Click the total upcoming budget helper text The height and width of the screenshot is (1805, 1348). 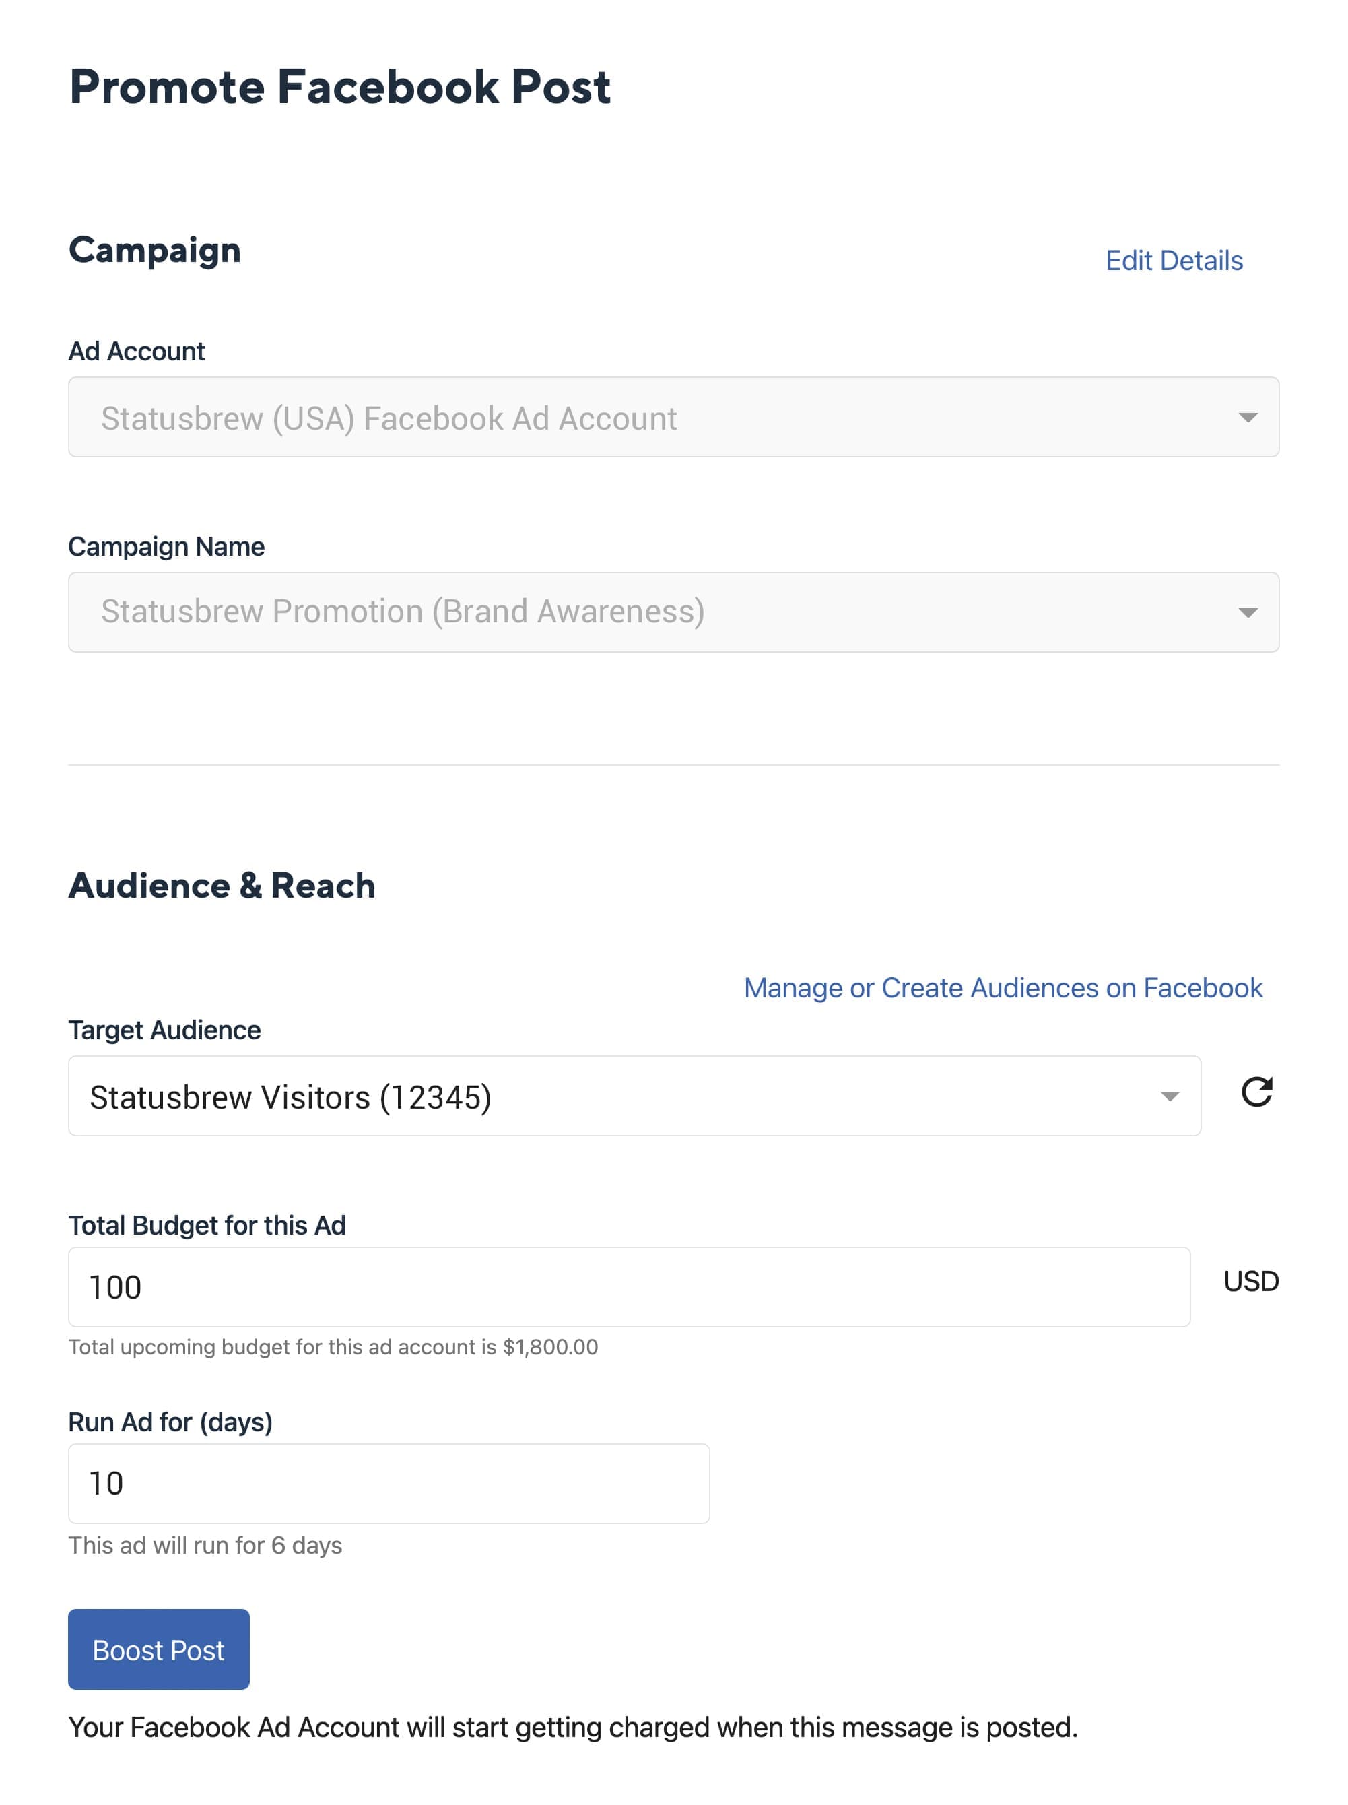(x=333, y=1346)
